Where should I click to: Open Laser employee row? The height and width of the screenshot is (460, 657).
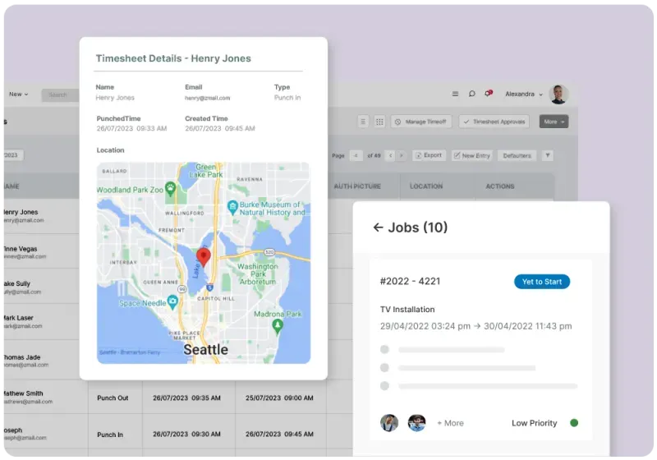[x=42, y=322]
